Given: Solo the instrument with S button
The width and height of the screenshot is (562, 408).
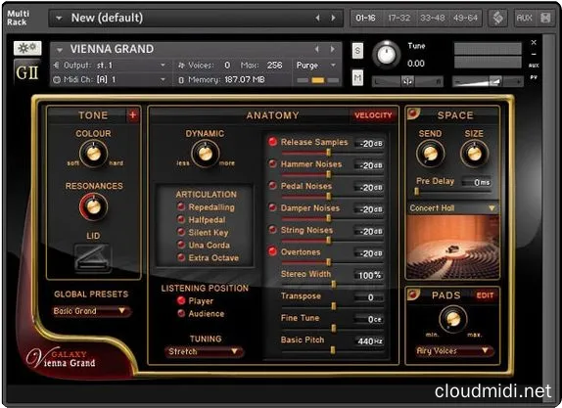Looking at the screenshot, I should point(357,51).
